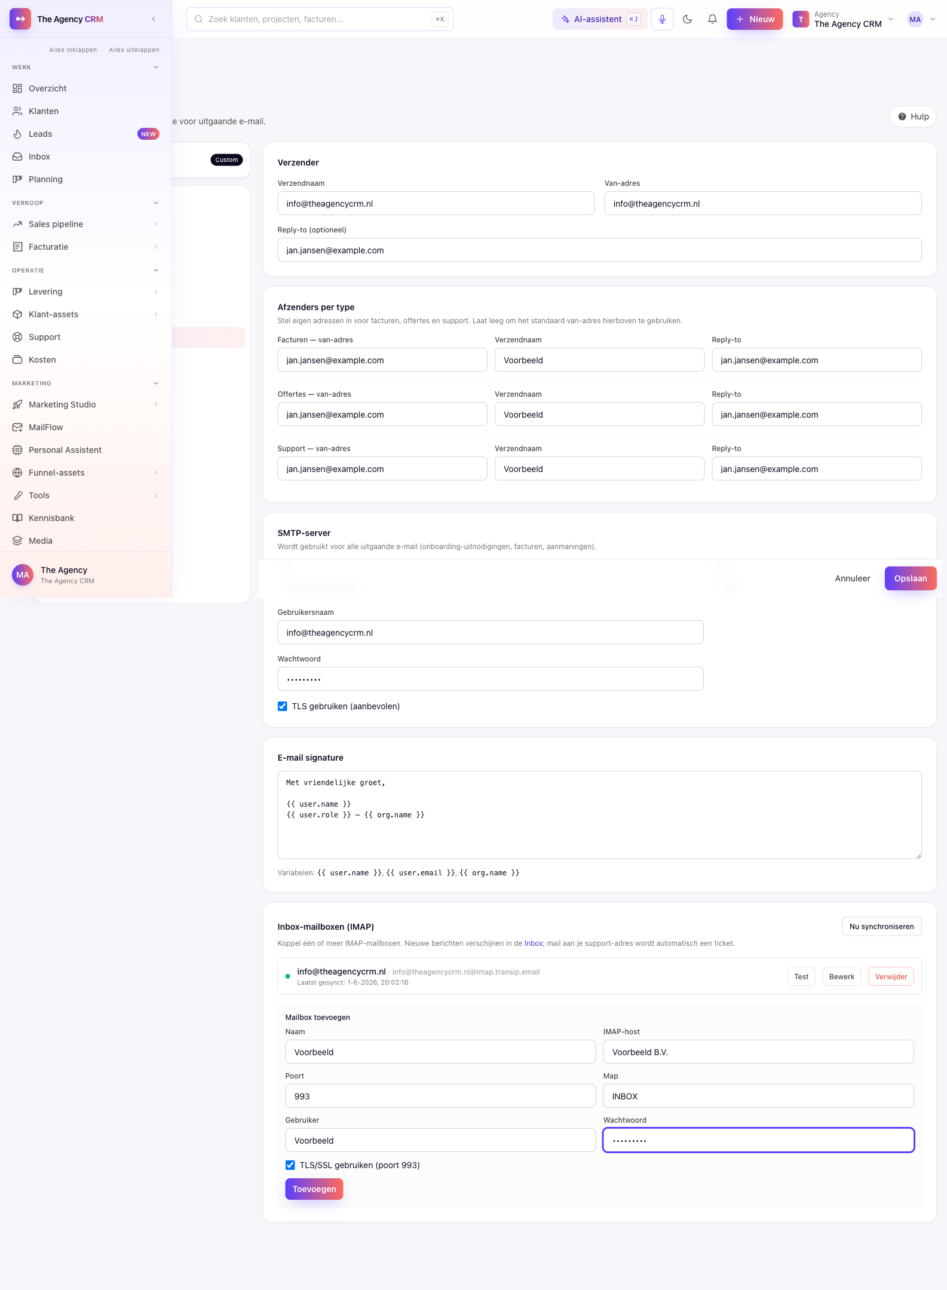Click the Map field showing INBOX
This screenshot has width=947, height=1290.
point(759,1096)
